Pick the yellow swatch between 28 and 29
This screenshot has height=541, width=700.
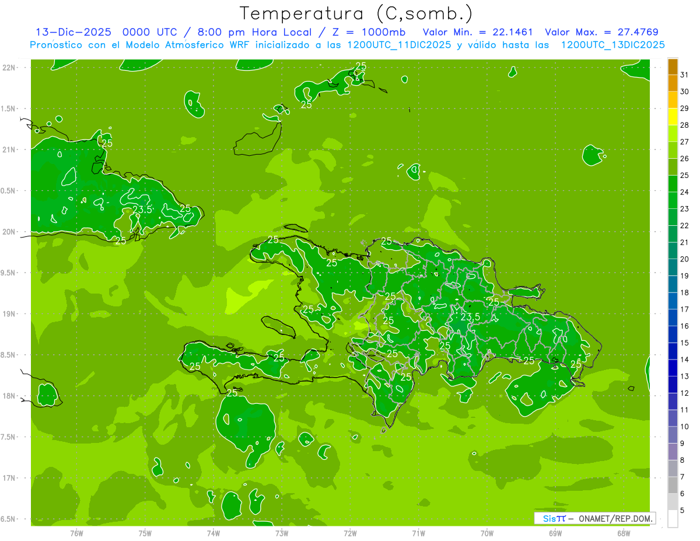[673, 117]
